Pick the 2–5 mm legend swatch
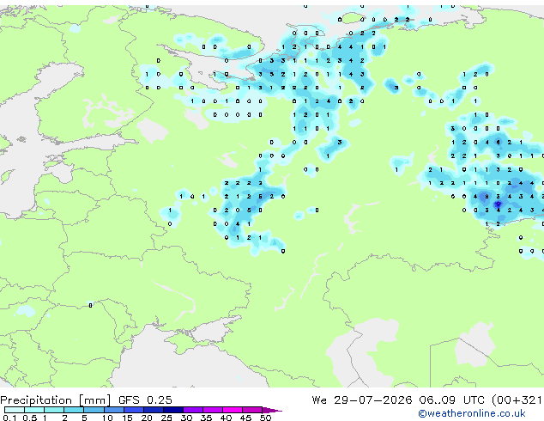Viewport: 544px width, 421px height. 74,410
